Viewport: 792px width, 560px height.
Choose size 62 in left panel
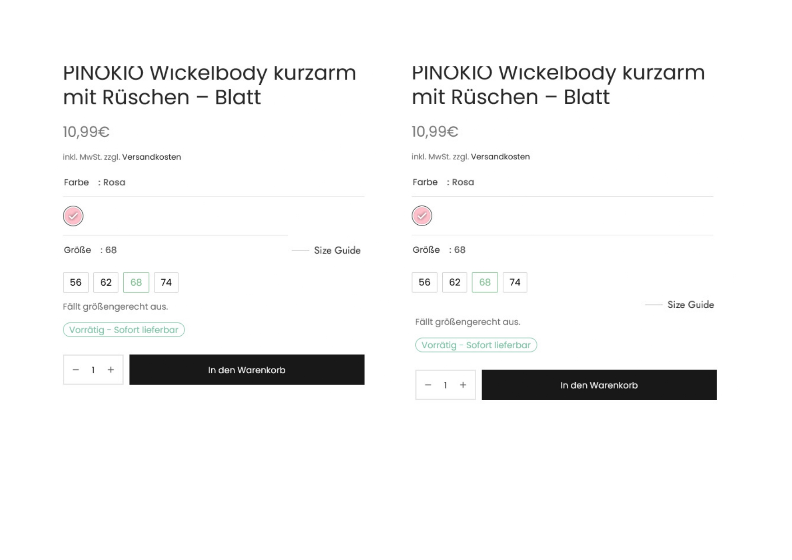(x=106, y=282)
